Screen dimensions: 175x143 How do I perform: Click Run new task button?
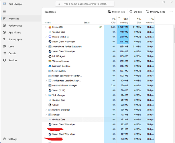[x=116, y=12]
